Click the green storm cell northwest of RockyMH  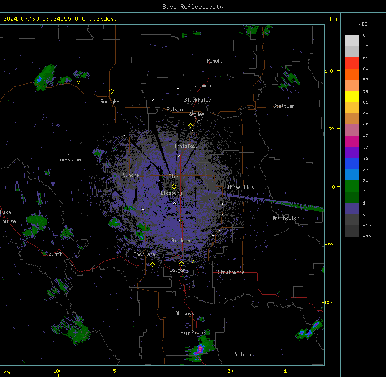44,77
